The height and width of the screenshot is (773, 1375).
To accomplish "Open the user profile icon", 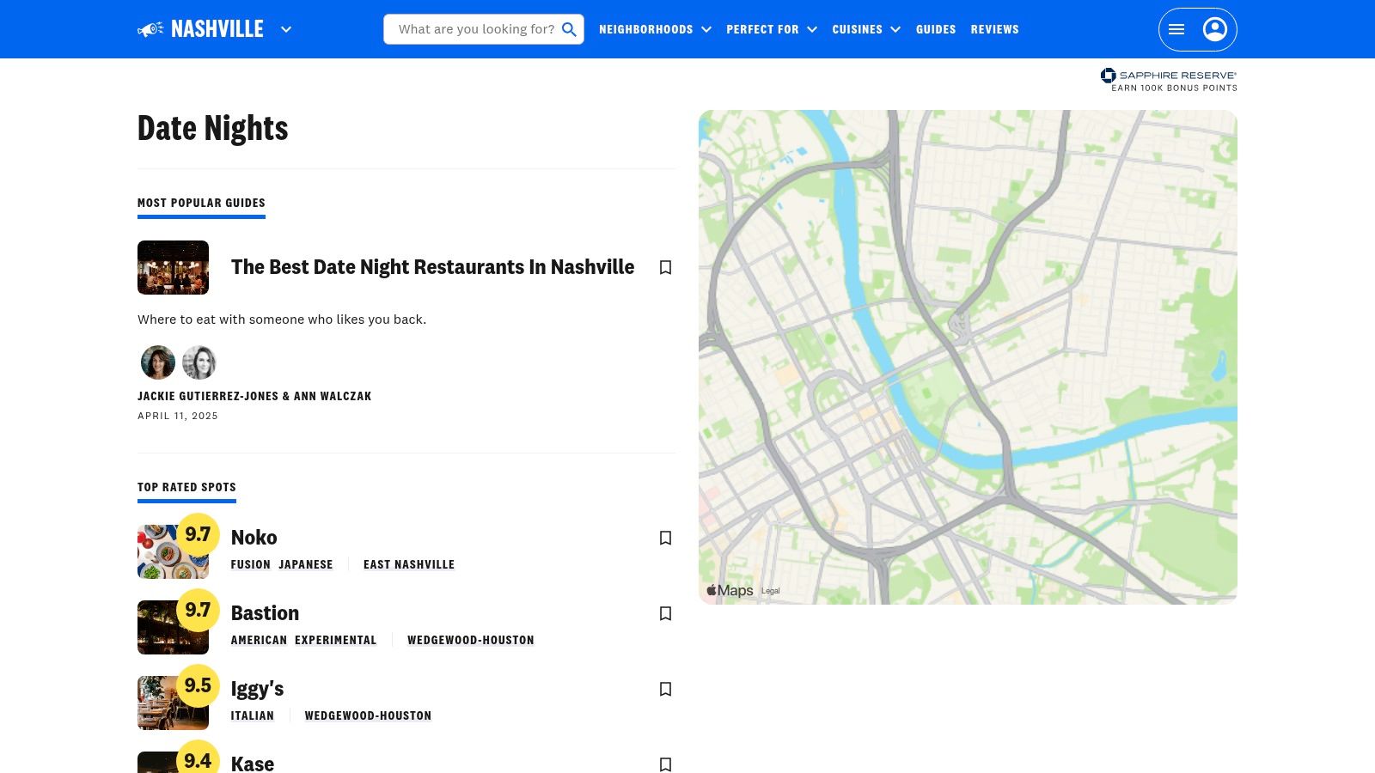I will (1214, 30).
